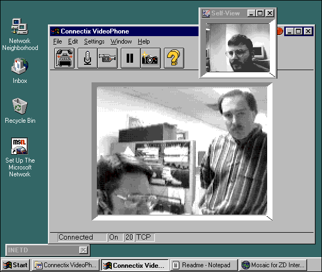Open the Help menu
This screenshot has width=322, height=272.
144,41
